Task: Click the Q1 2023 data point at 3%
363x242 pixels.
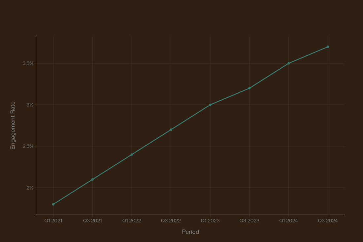Action: (x=210, y=105)
